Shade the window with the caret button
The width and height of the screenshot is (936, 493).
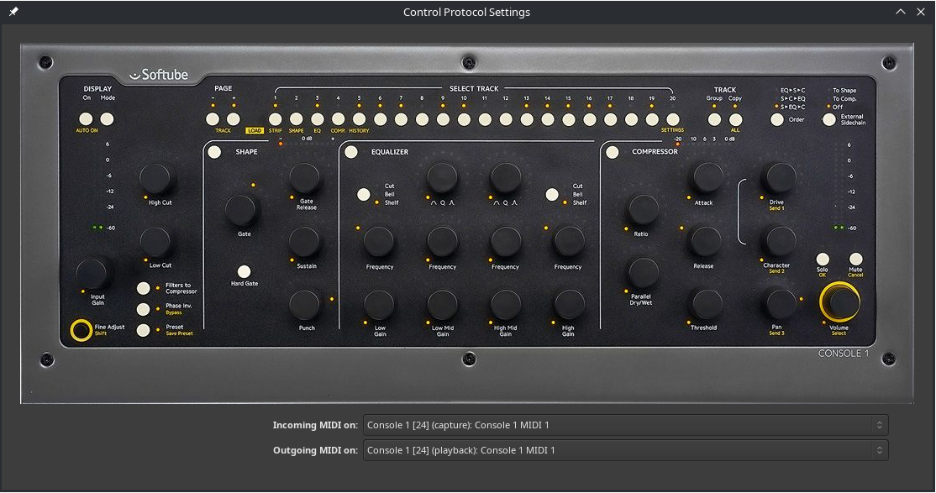click(x=900, y=12)
